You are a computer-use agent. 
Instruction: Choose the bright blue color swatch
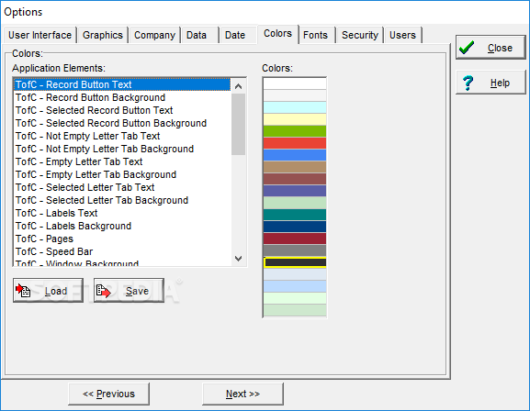[295, 155]
